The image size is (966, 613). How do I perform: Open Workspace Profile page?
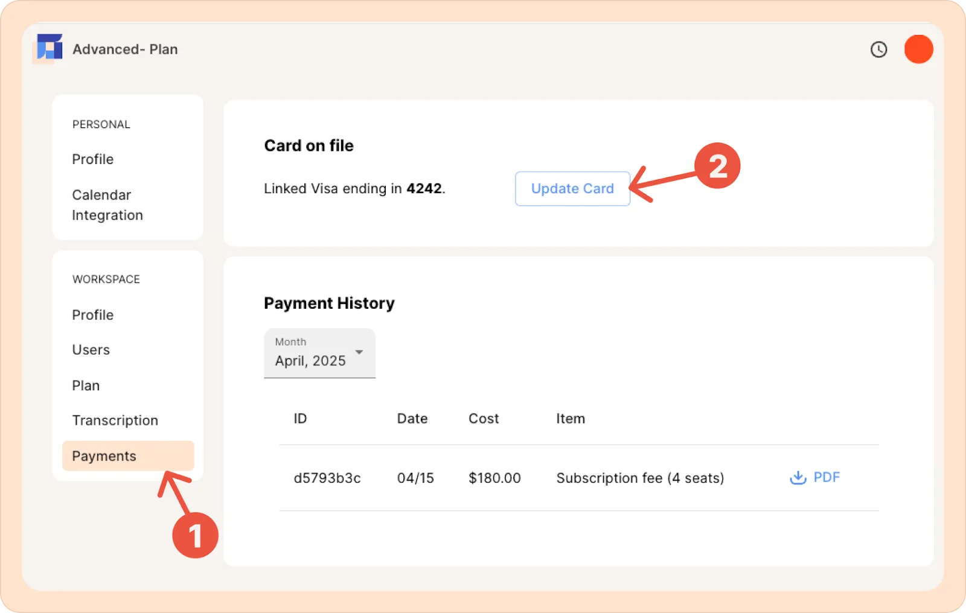(93, 315)
